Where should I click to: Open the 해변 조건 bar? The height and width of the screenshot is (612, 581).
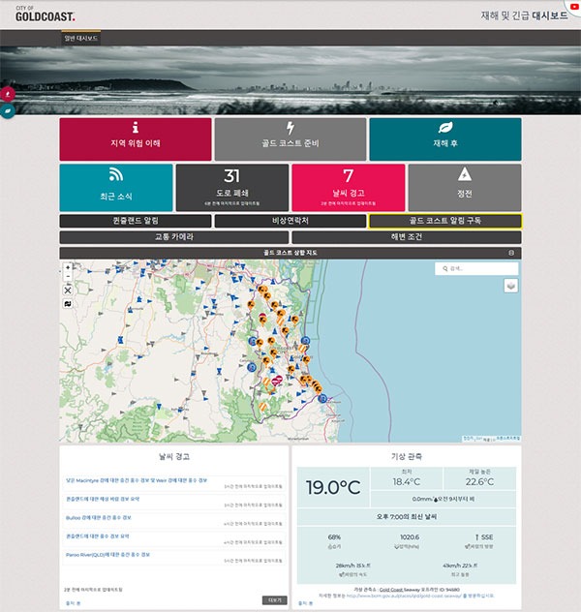click(x=407, y=237)
